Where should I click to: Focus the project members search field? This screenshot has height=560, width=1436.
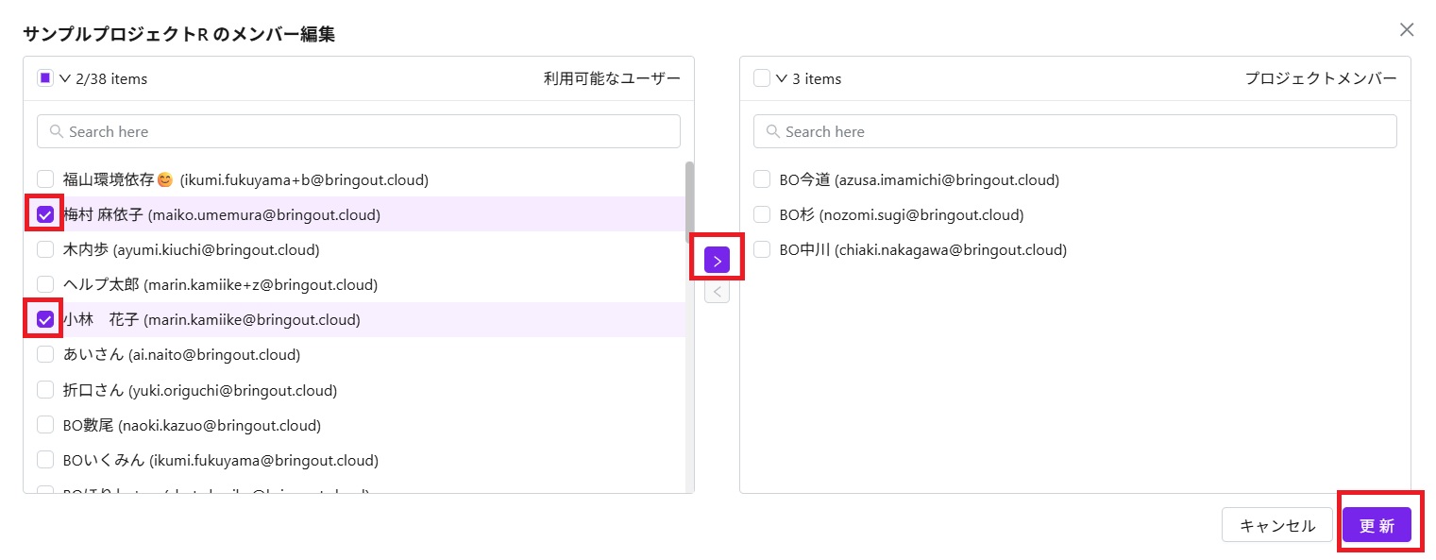(1075, 131)
